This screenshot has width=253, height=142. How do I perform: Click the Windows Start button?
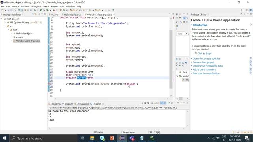click(x=5, y=138)
